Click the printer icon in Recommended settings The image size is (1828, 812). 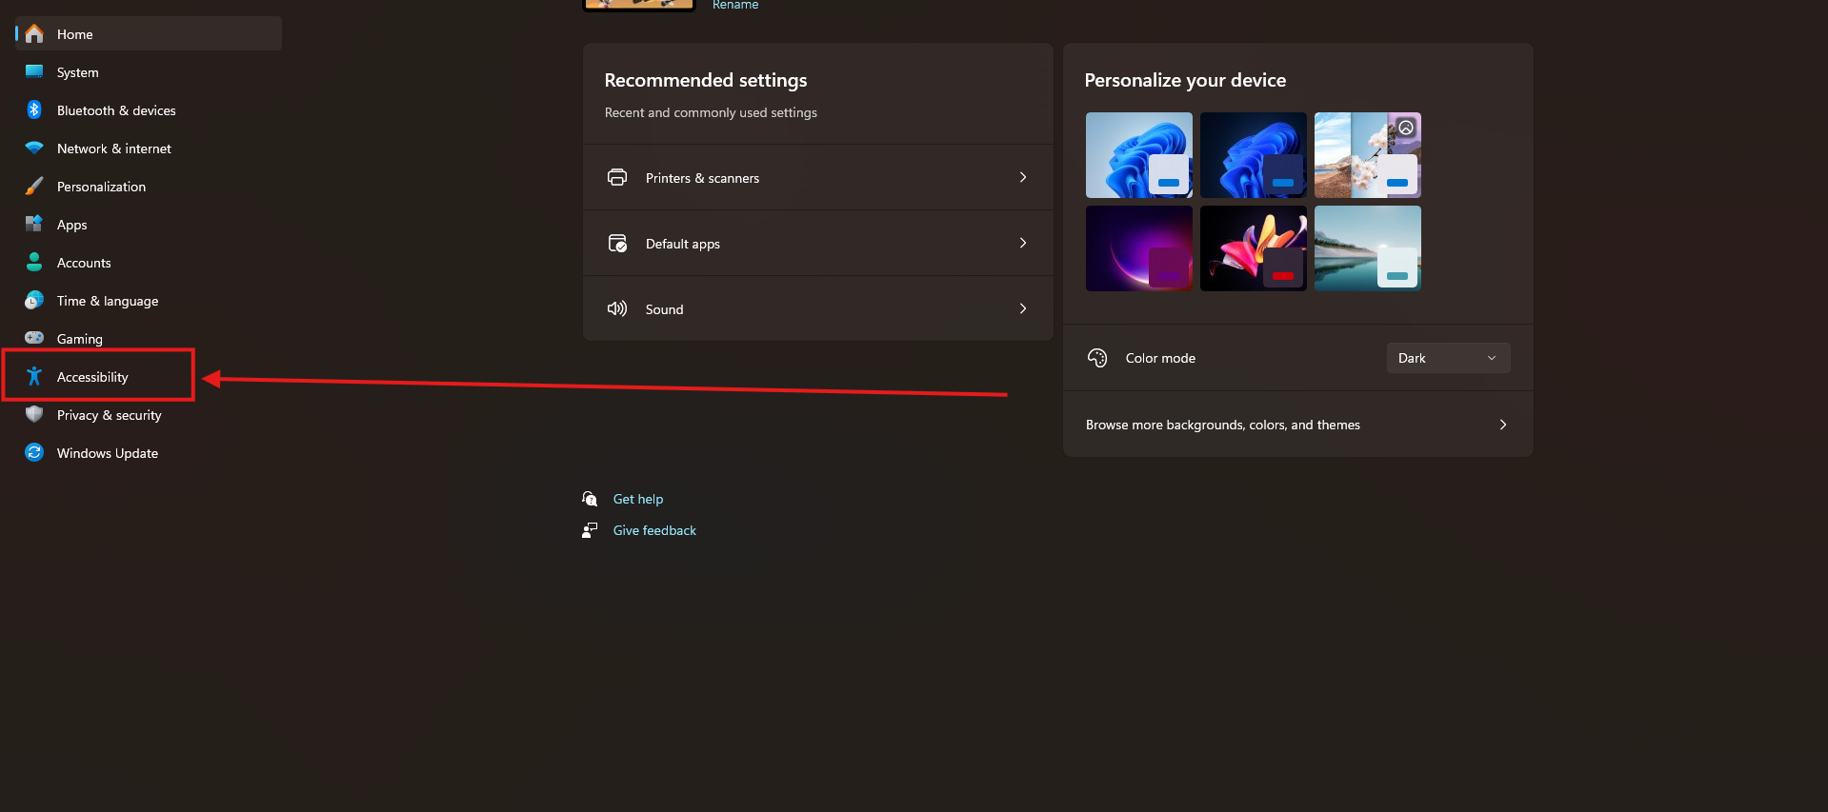tap(617, 177)
